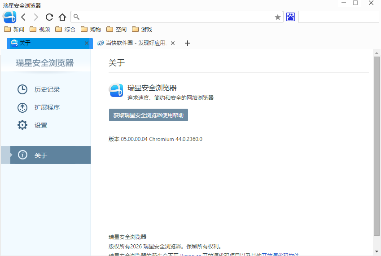Go back to the previous page
This screenshot has height=256, width=381.
[x=23, y=17]
